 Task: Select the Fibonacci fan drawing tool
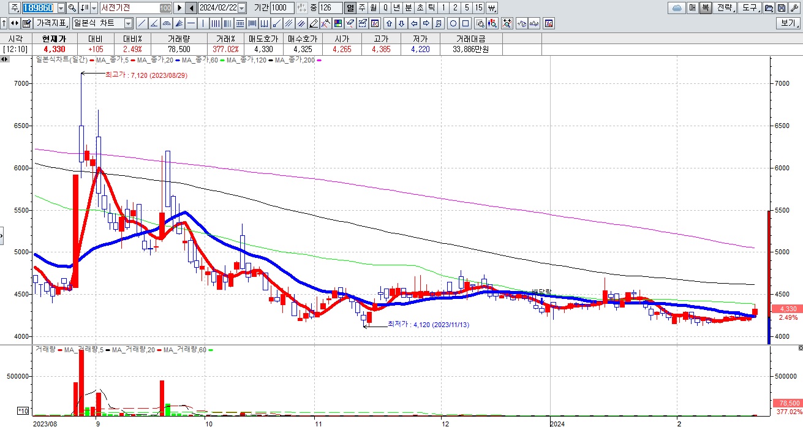point(178,23)
